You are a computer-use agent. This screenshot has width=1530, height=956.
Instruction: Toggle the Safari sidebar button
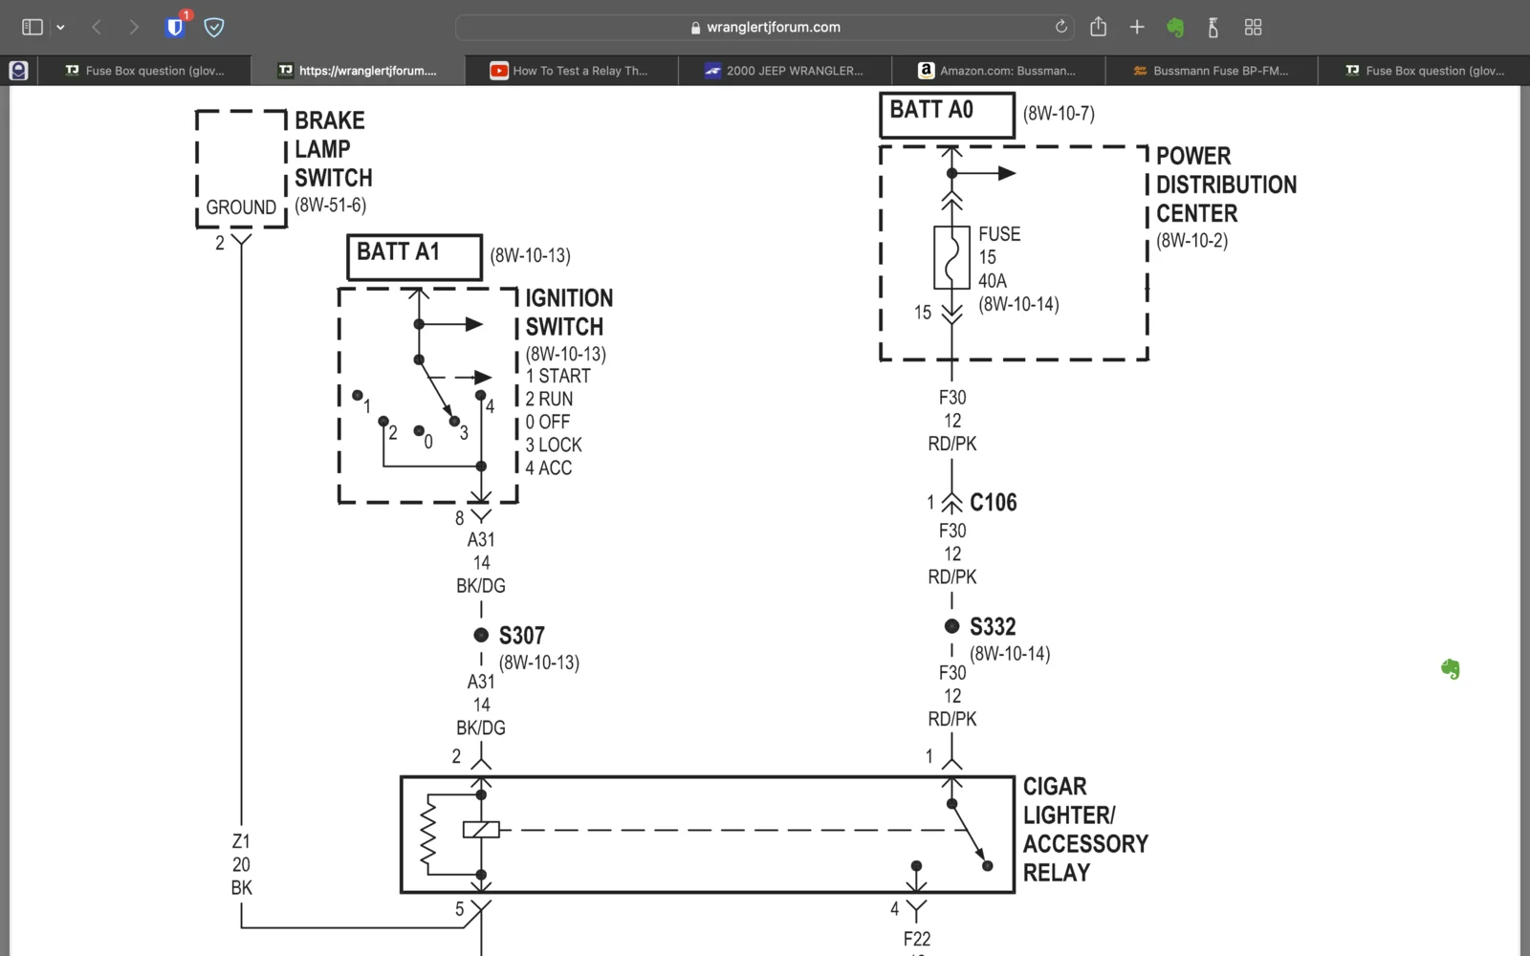[x=33, y=27]
